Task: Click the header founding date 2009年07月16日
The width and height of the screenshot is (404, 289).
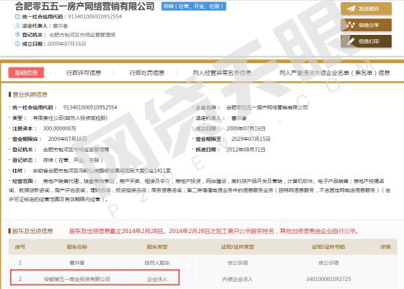Action: click(x=66, y=44)
